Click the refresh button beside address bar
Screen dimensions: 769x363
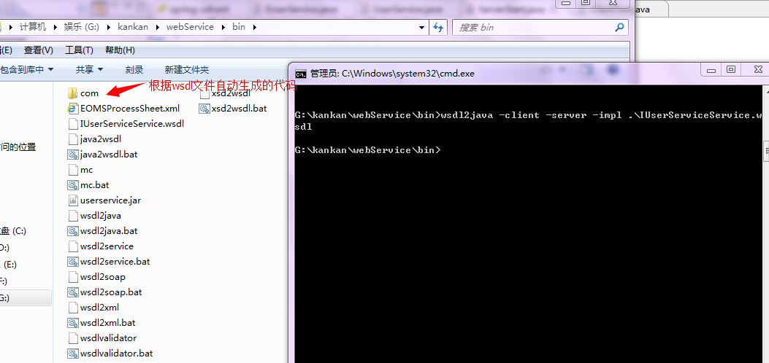[x=438, y=28]
